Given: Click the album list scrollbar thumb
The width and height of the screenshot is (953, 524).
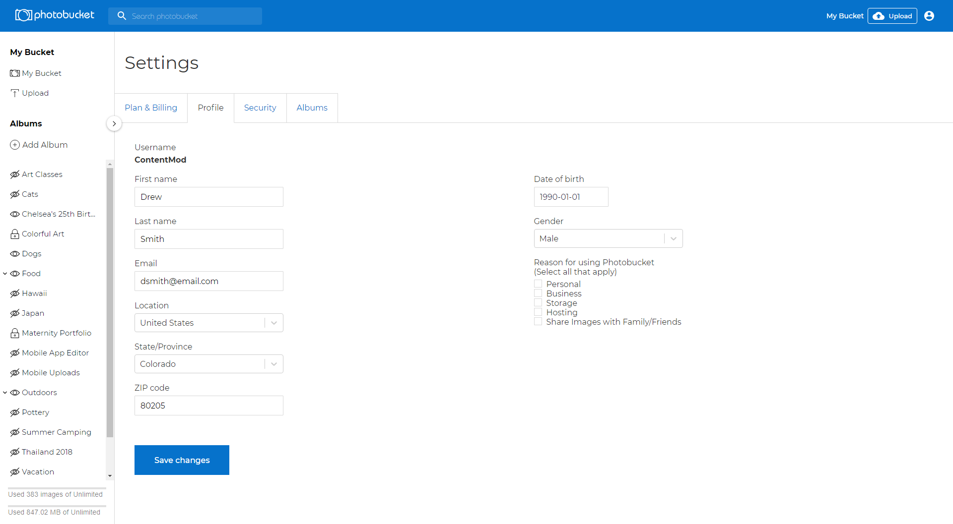Looking at the screenshot, I should coord(110,302).
